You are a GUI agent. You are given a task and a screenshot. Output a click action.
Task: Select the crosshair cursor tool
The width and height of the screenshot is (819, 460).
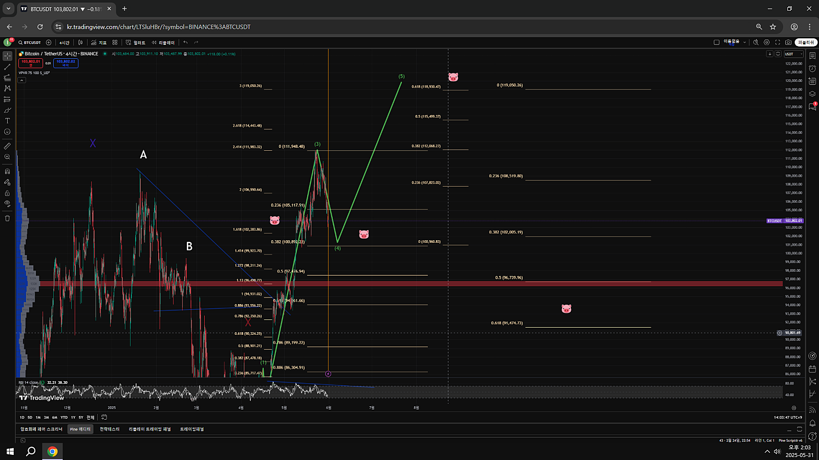[x=7, y=56]
